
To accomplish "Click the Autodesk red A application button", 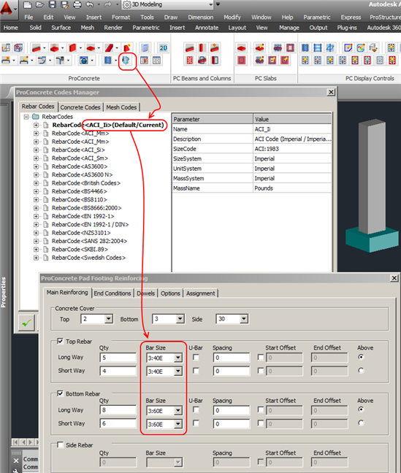I will point(7,8).
